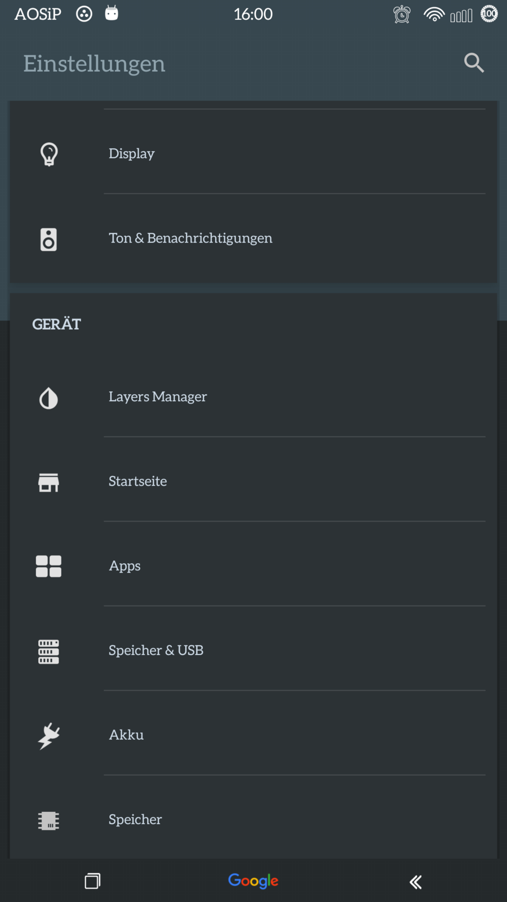Open Ton & Benachrichtigungen settings
This screenshot has height=902, width=507.
click(190, 238)
